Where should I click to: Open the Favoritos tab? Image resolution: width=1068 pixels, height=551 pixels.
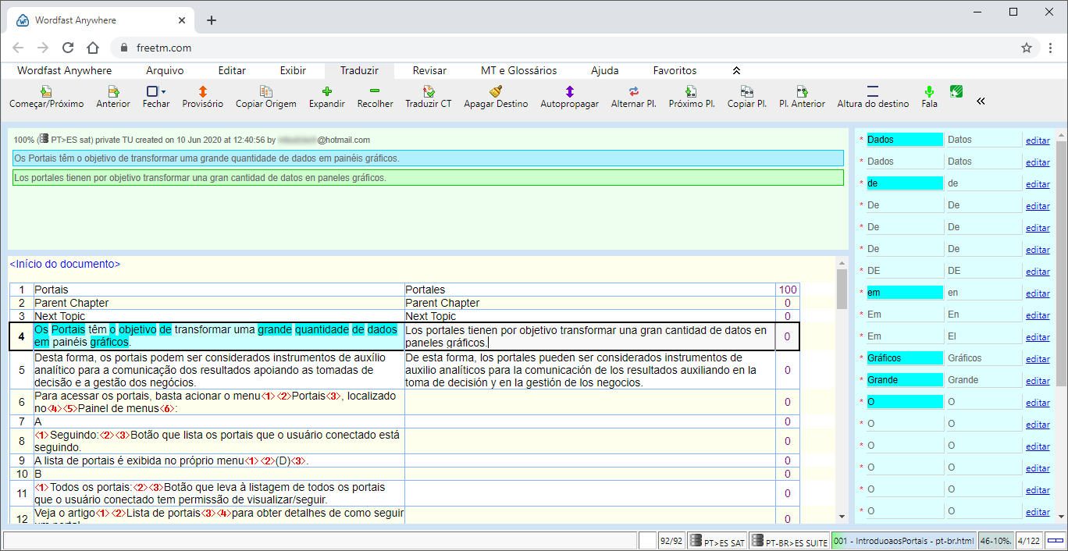[x=675, y=70]
